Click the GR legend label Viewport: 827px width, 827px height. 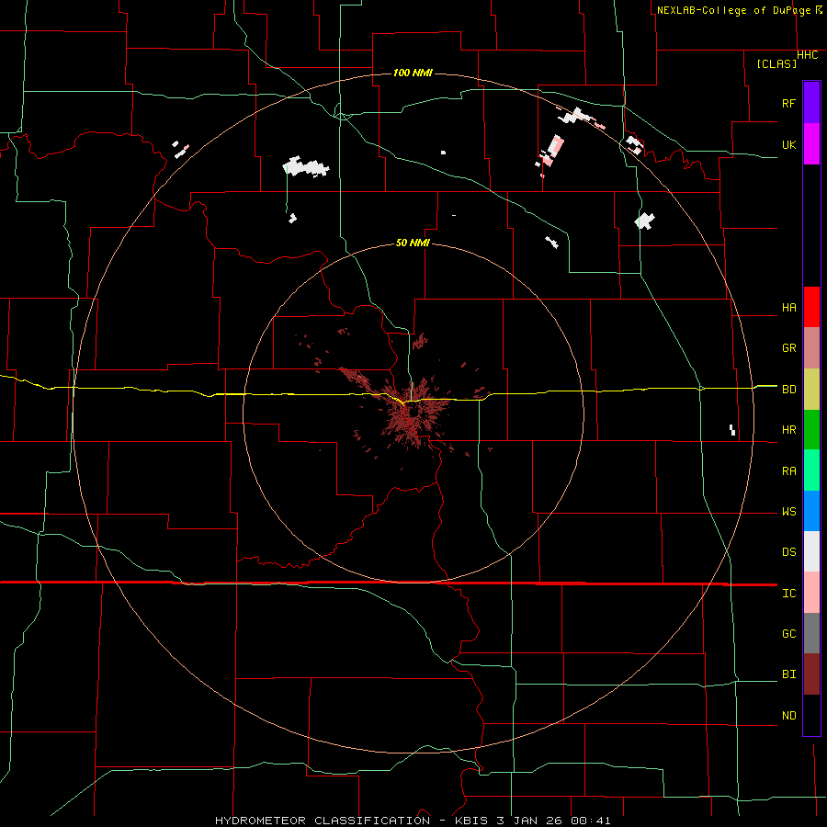[788, 348]
